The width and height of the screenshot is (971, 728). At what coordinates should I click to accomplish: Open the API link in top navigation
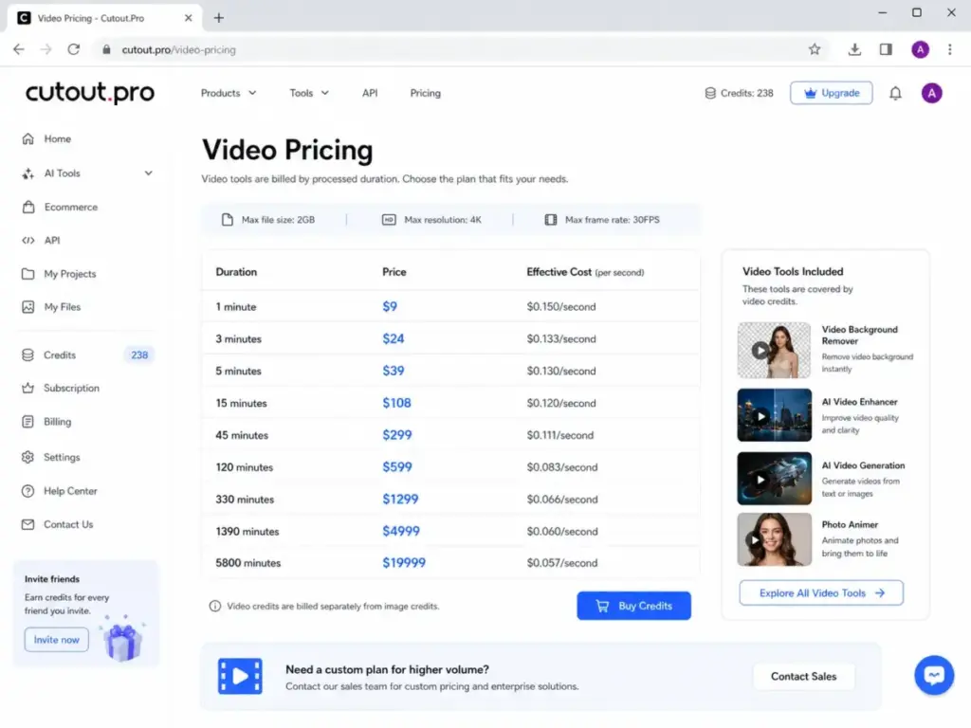click(x=370, y=93)
